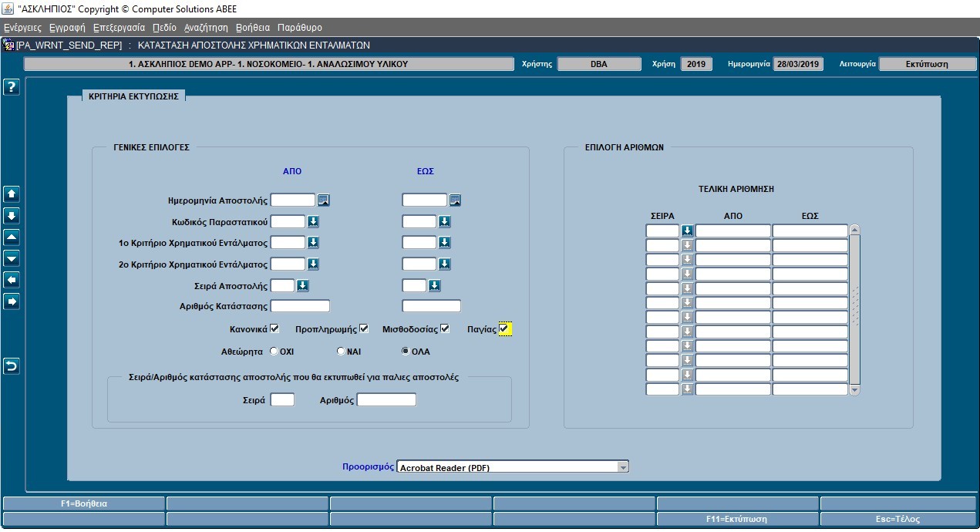980x532 pixels.
Task: Select Αθεώρητα ΝΑΙ radio button
Action: (x=341, y=352)
